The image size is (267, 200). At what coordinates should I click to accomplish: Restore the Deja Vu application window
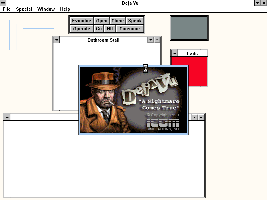264,3
